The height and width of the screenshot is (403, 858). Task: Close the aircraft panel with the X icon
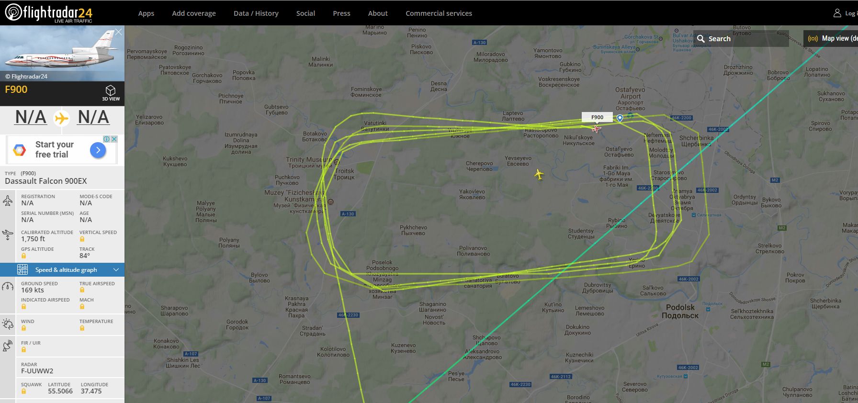[x=119, y=32]
